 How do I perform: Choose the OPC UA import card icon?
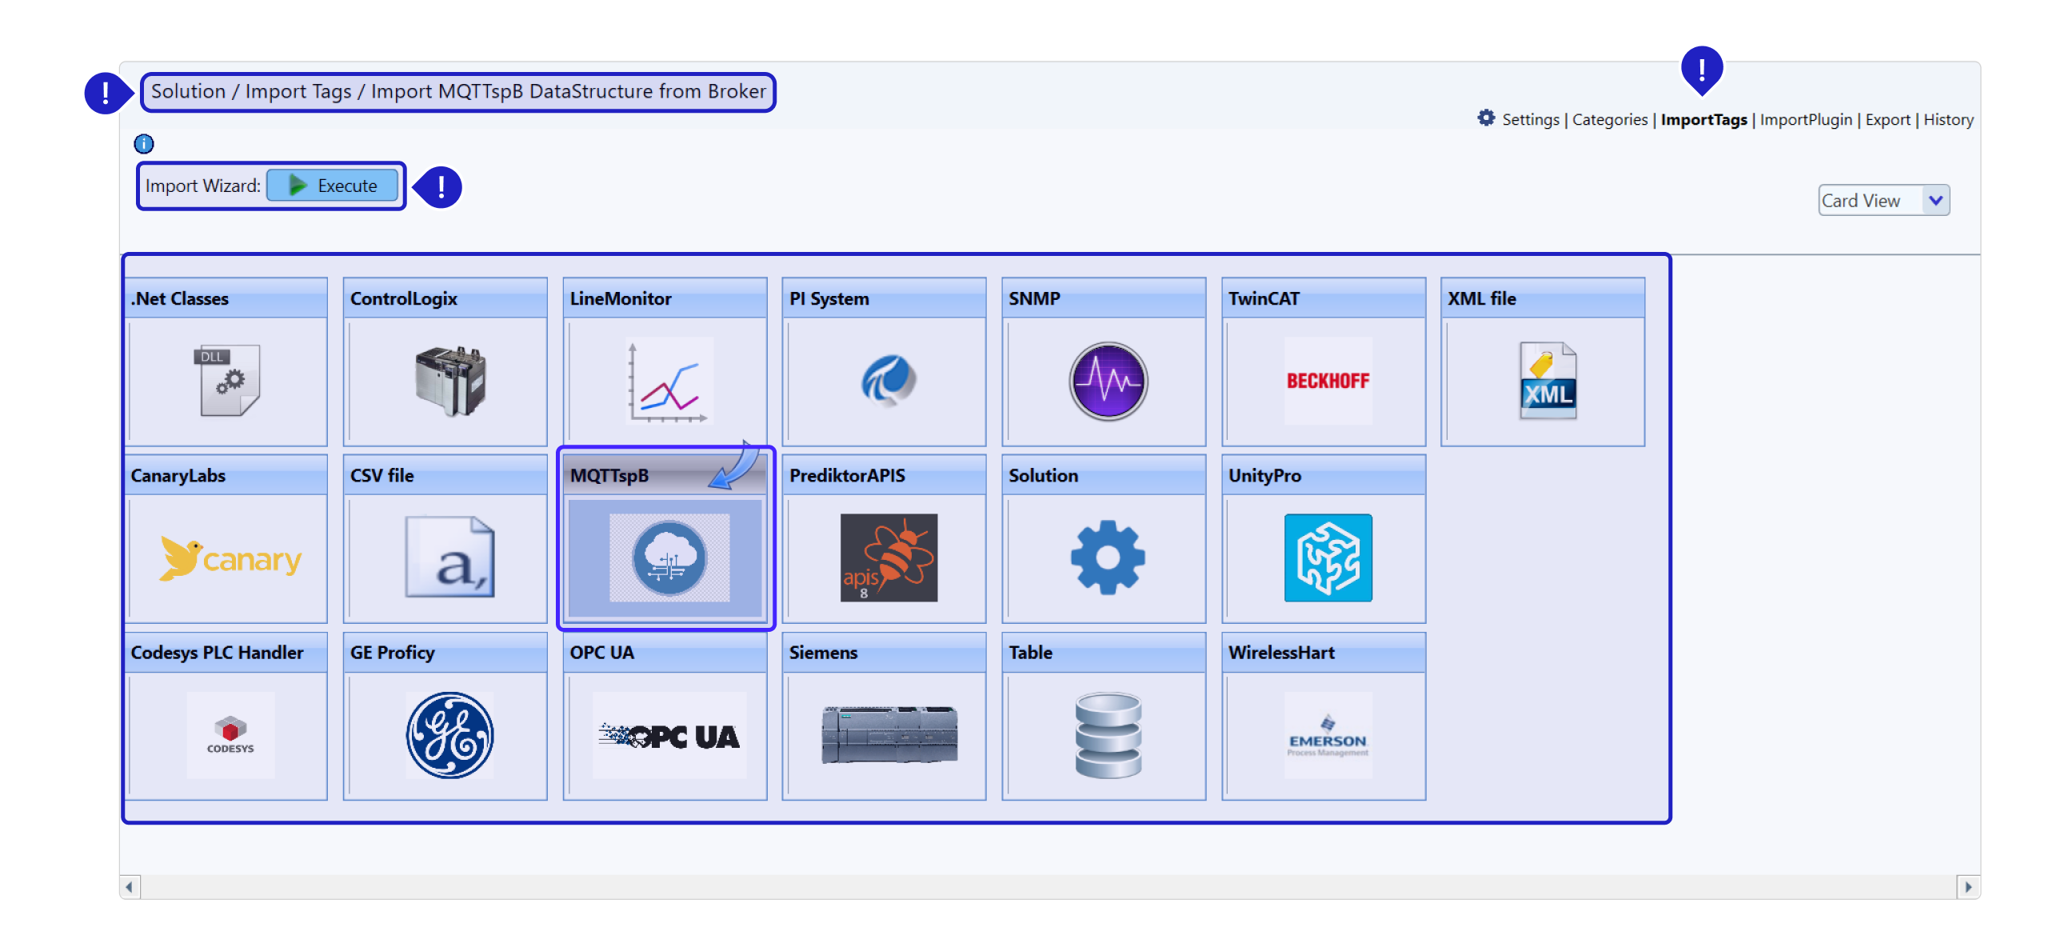click(x=668, y=735)
